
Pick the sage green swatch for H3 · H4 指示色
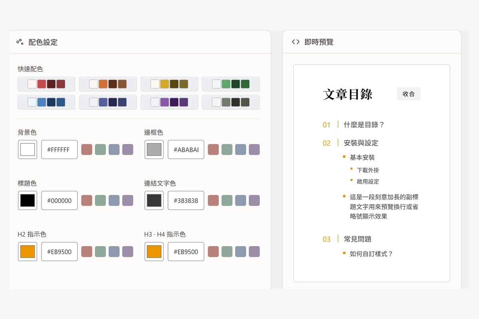pyautogui.click(x=227, y=252)
